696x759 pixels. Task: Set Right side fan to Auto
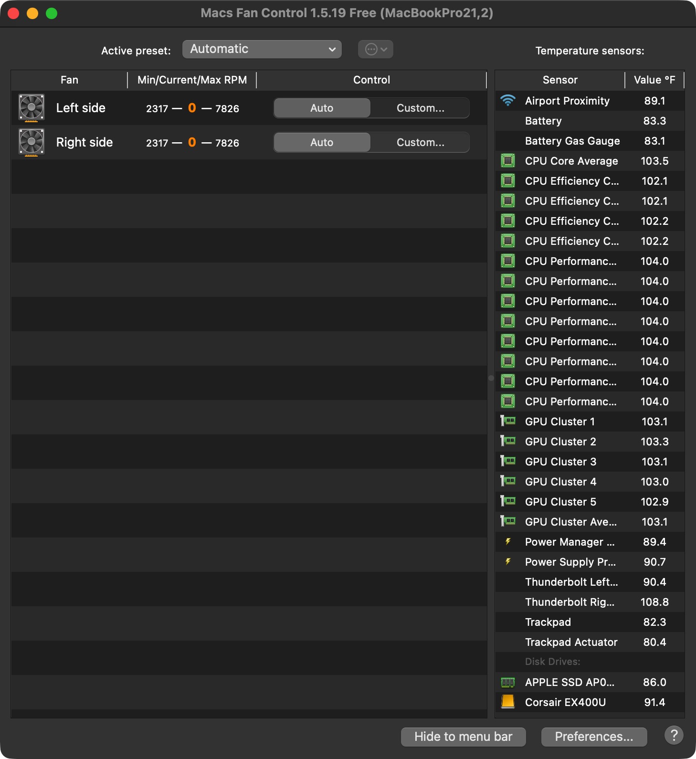pyautogui.click(x=322, y=142)
